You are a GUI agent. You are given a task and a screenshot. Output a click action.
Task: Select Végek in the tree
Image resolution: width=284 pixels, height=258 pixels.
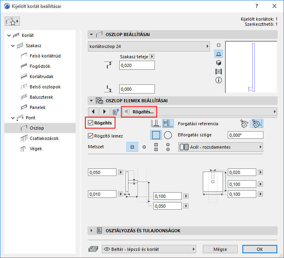tap(36, 149)
